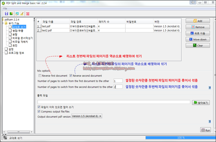Click the Mix options help icon
The width and height of the screenshot is (216, 142).
(x=210, y=87)
